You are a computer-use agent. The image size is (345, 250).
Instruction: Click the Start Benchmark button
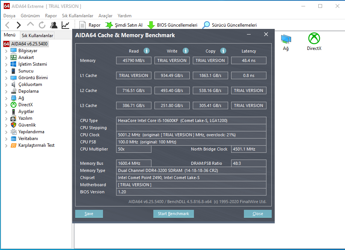click(173, 214)
